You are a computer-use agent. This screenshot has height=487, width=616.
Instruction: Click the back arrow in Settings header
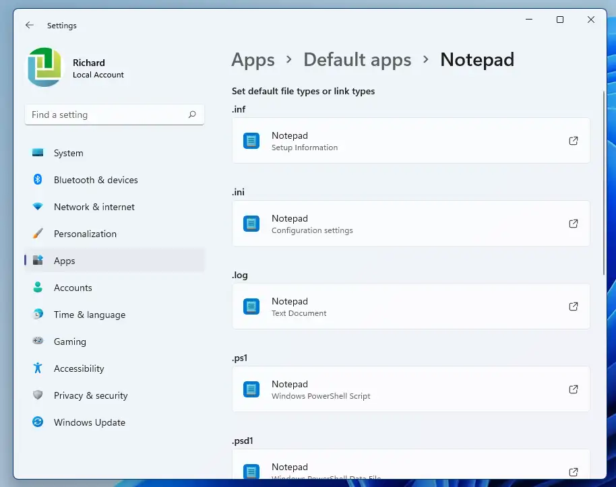(29, 25)
